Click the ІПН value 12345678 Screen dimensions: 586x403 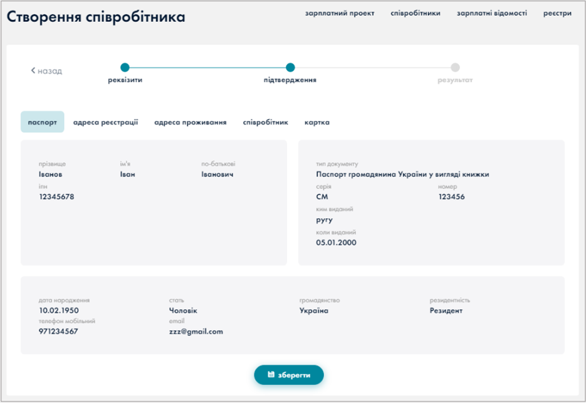tap(56, 197)
